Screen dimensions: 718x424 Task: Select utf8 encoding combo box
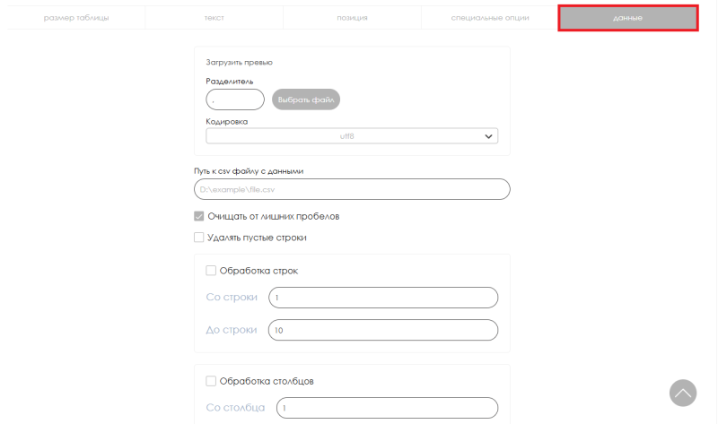coord(352,136)
